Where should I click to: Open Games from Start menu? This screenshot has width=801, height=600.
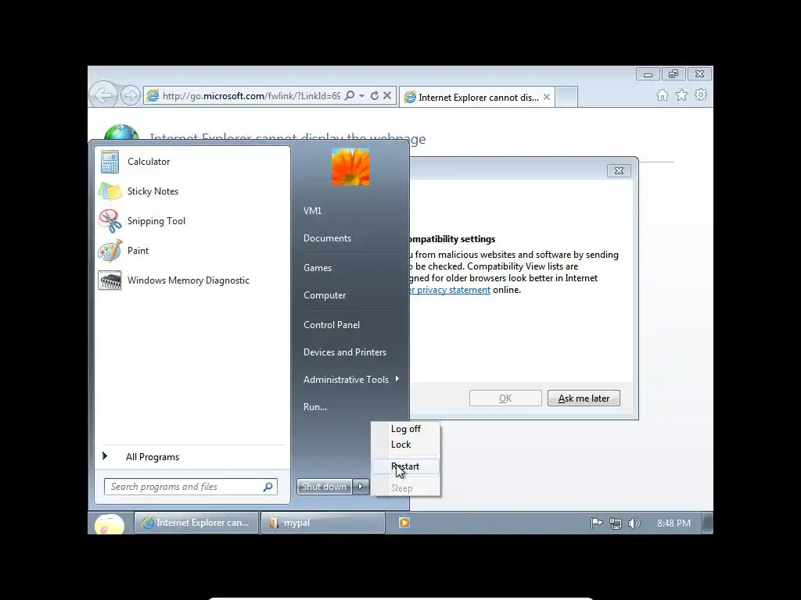tap(318, 268)
